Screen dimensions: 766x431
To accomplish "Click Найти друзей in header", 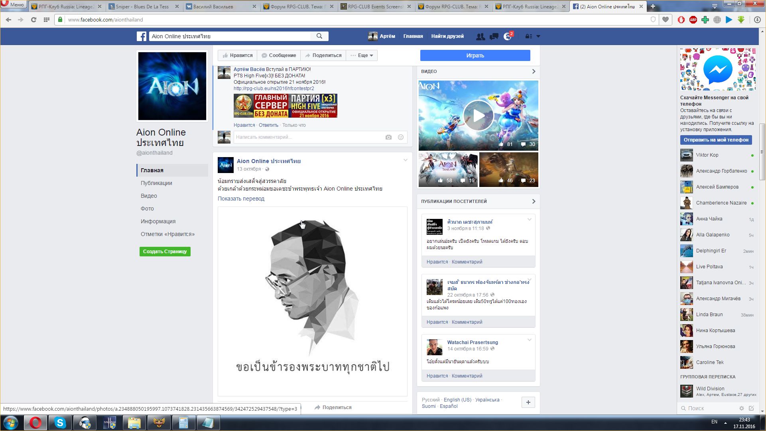I will [x=447, y=36].
